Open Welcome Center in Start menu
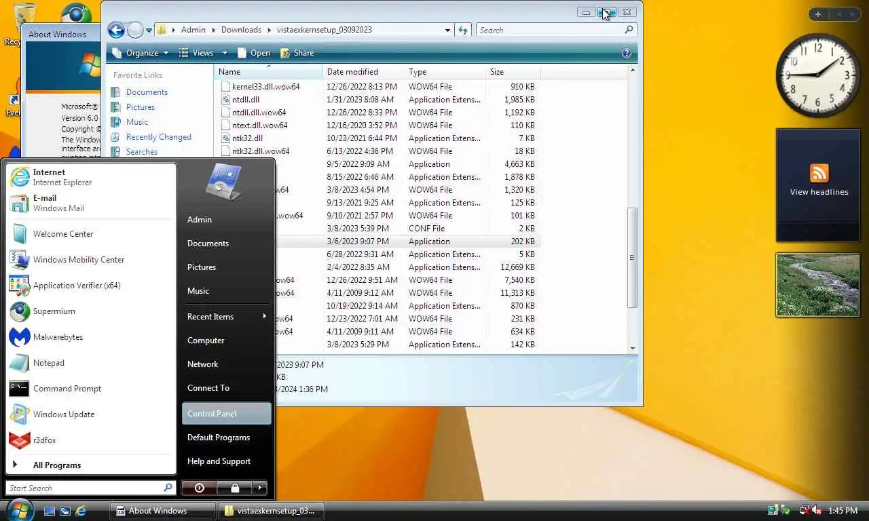The height and width of the screenshot is (521, 869). coord(90,234)
